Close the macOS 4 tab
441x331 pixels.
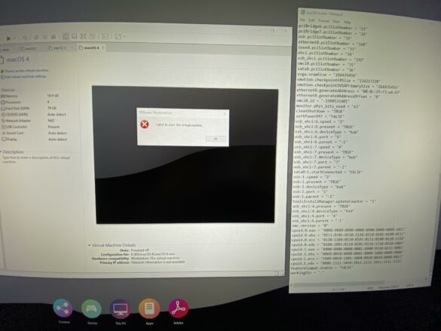103,48
